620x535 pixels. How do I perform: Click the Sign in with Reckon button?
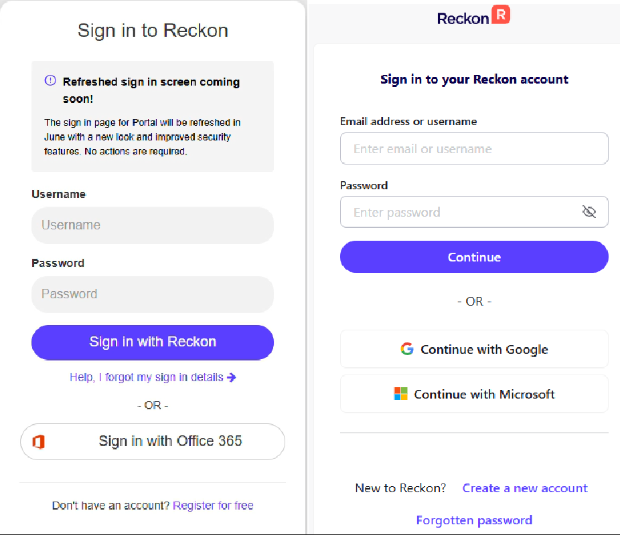153,342
